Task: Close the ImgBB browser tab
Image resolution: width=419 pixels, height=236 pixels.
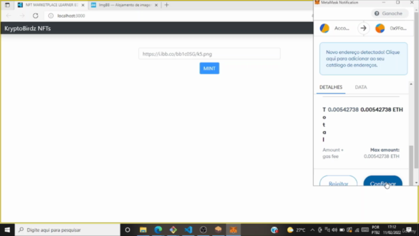Action: coord(156,5)
